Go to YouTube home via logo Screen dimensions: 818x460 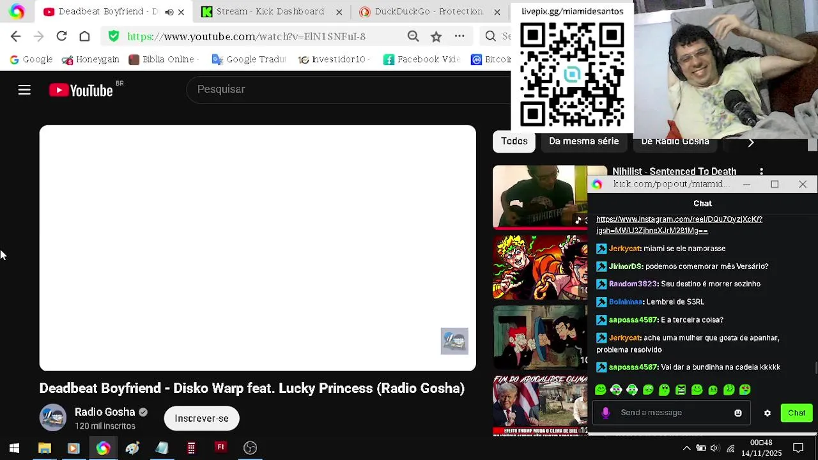[x=81, y=91]
